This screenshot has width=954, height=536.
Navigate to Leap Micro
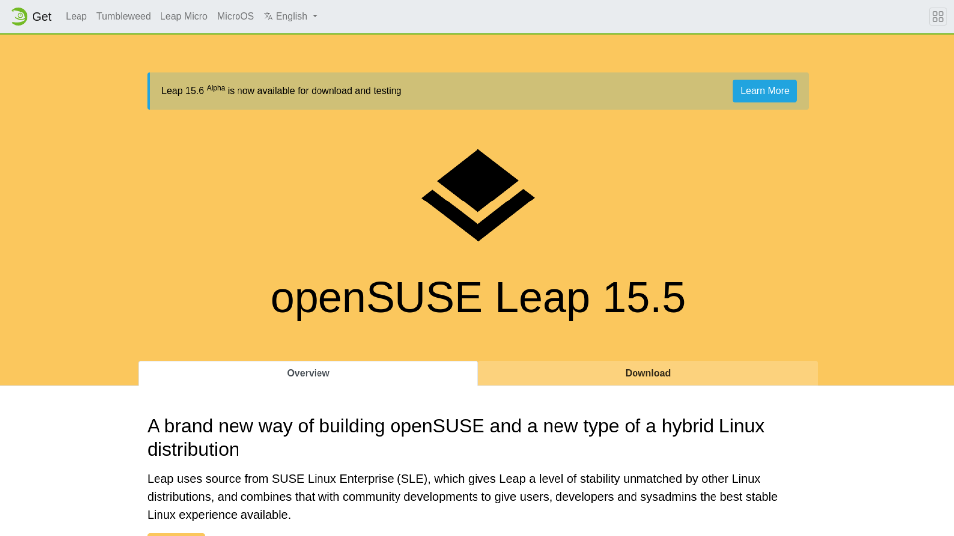[183, 16]
